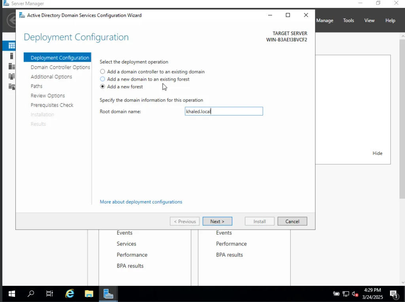Go to Additional Options step
Image resolution: width=405 pixels, height=302 pixels.
tap(51, 77)
